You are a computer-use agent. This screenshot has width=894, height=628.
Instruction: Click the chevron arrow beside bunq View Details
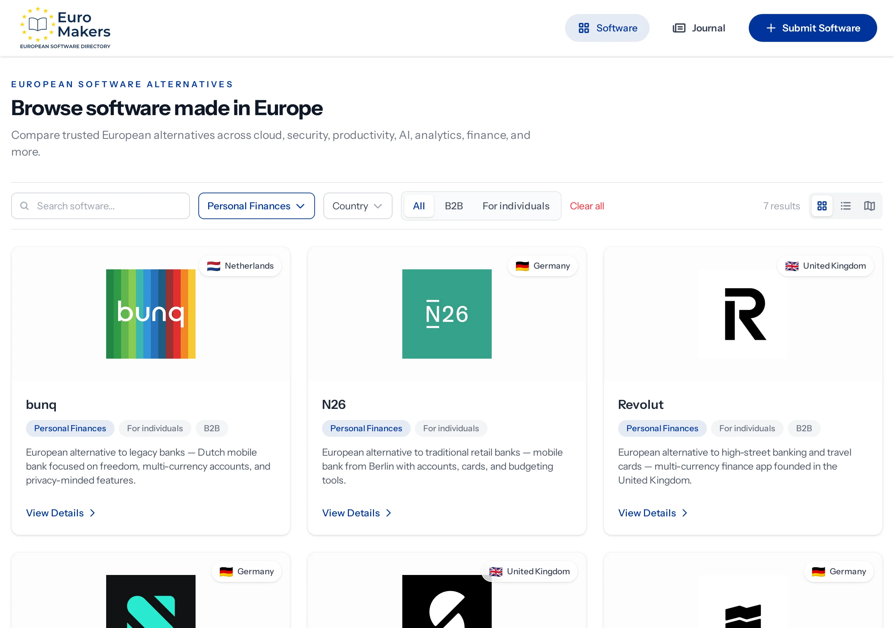tap(92, 513)
